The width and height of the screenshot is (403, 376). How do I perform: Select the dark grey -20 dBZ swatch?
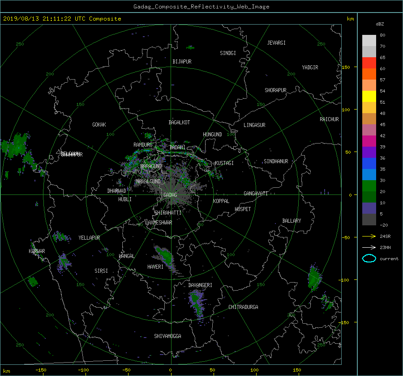[369, 219]
